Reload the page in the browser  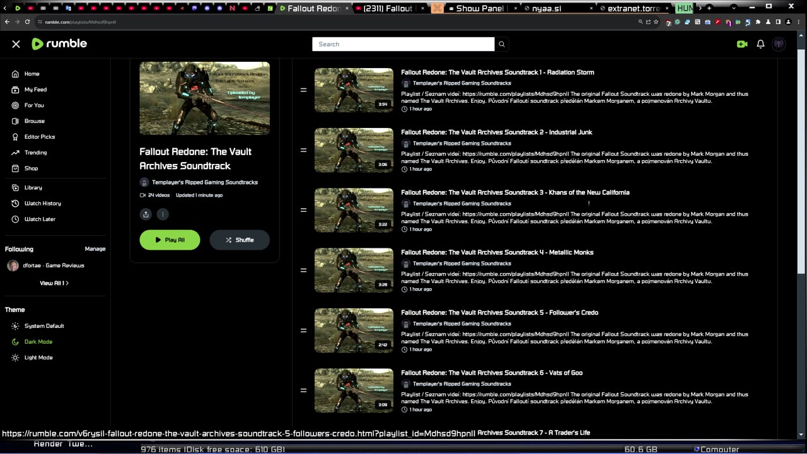coord(27,21)
